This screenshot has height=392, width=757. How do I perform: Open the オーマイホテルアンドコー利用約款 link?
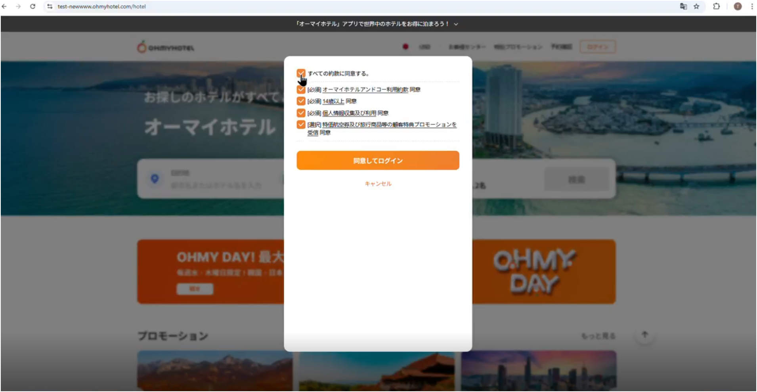tap(365, 90)
